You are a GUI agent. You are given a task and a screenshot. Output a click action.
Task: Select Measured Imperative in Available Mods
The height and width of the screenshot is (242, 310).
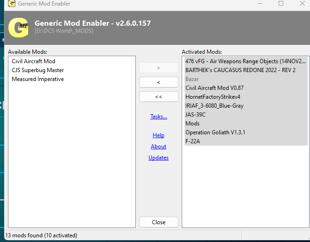click(x=38, y=79)
